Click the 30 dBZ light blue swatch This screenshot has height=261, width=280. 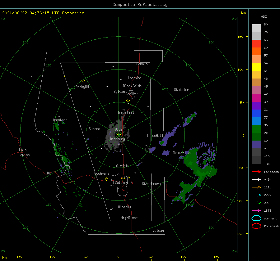(x=256, y=121)
